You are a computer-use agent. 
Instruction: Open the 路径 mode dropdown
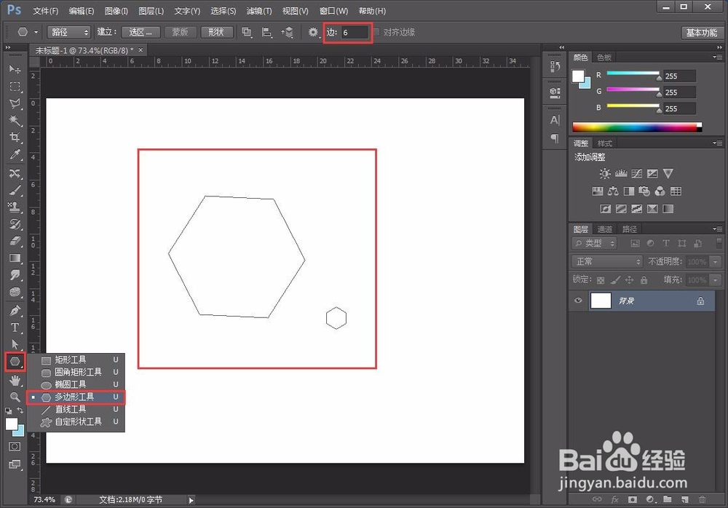[68, 32]
